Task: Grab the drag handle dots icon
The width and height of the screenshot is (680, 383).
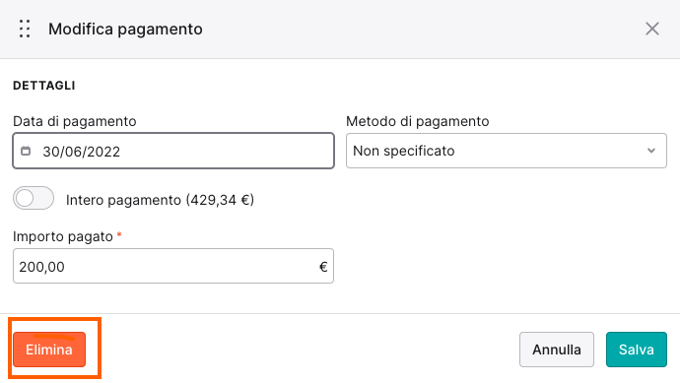Action: 25,29
